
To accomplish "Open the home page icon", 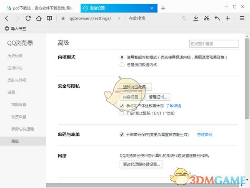I will click(x=39, y=18).
